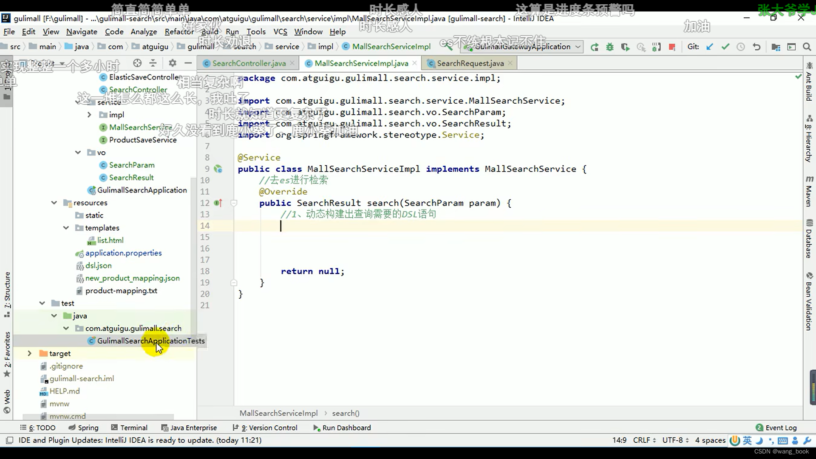Screen dimensions: 816x459
Task: Open Bean Validation side panel
Action: 809,301
